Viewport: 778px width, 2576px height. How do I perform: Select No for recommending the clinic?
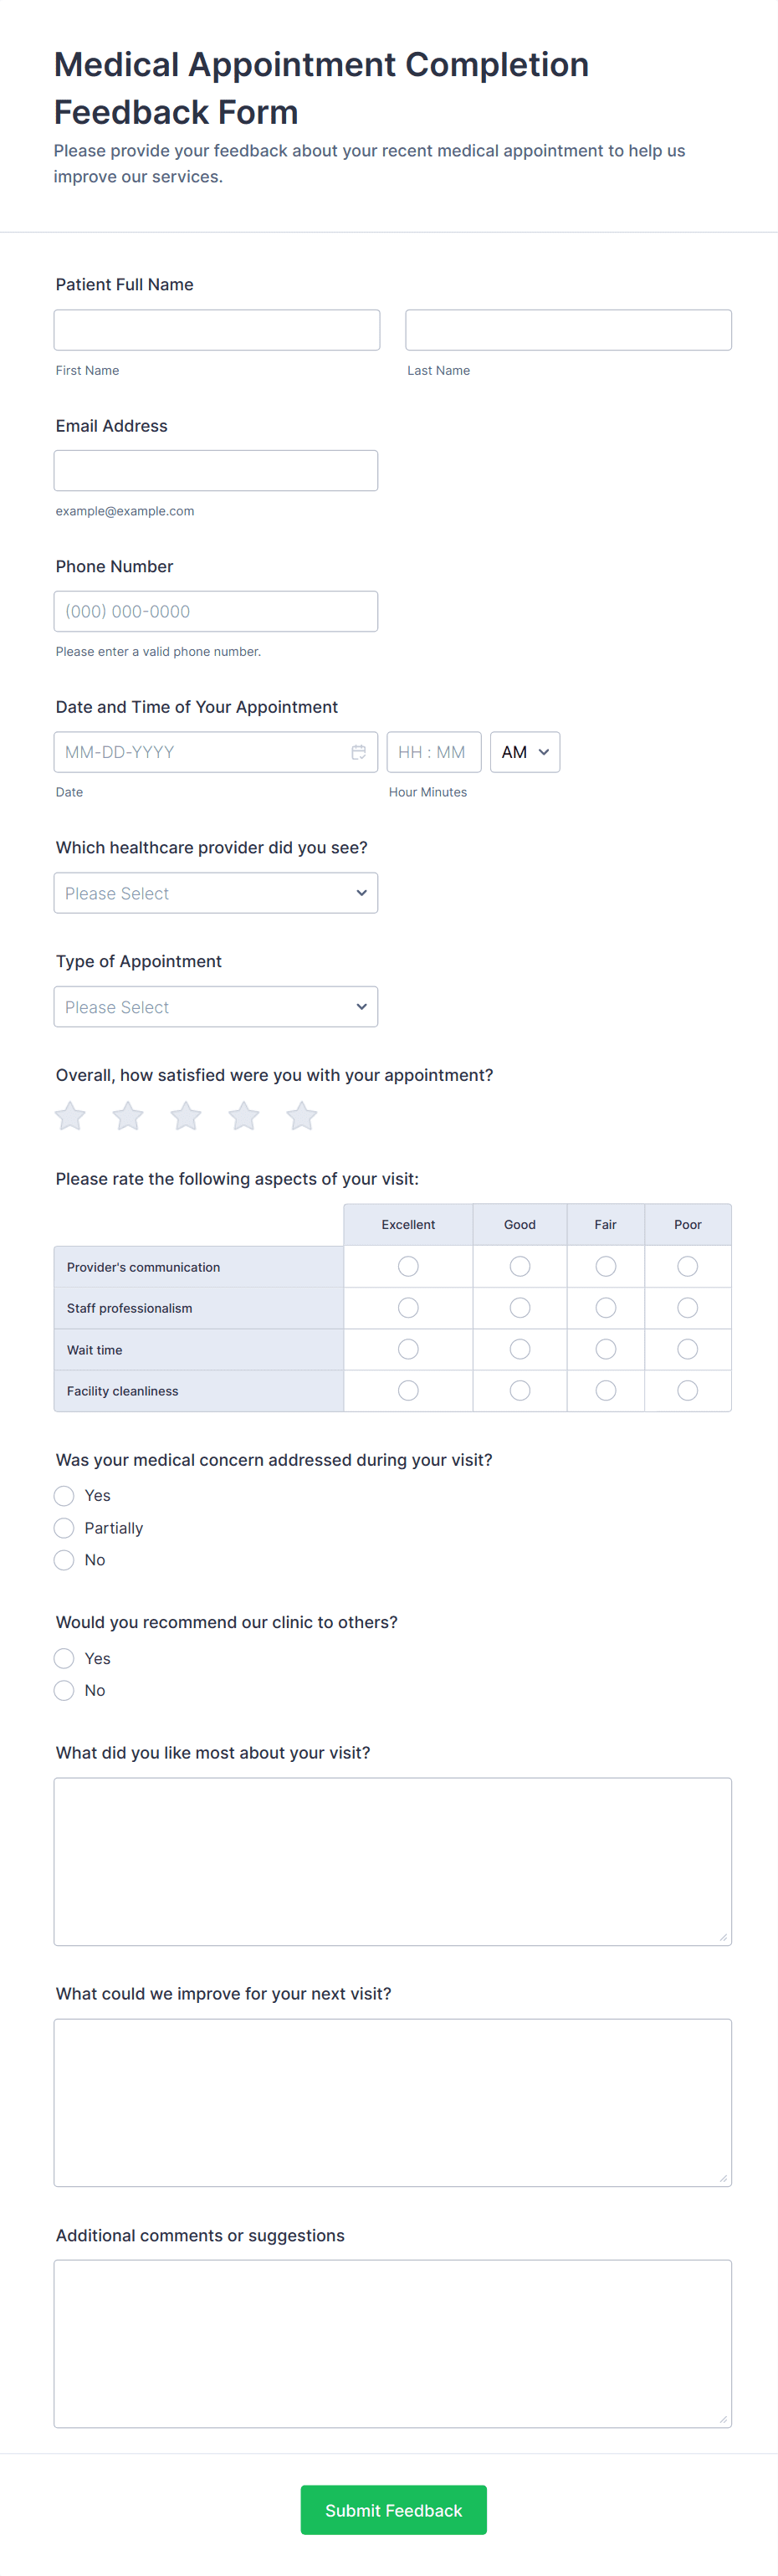tap(64, 1690)
